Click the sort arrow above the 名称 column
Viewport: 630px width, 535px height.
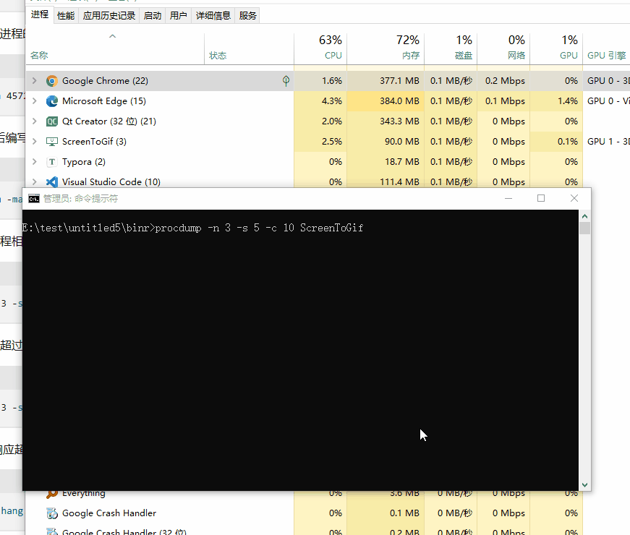click(x=113, y=36)
